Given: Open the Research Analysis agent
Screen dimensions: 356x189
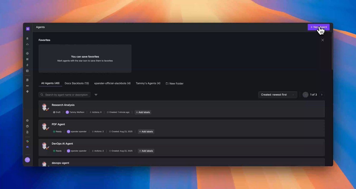Looking at the screenshot, I should point(182,109).
